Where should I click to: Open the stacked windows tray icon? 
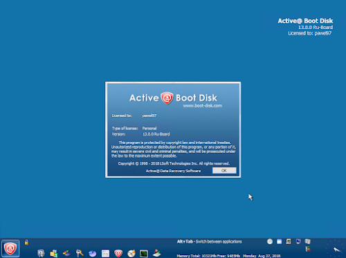coord(307,241)
